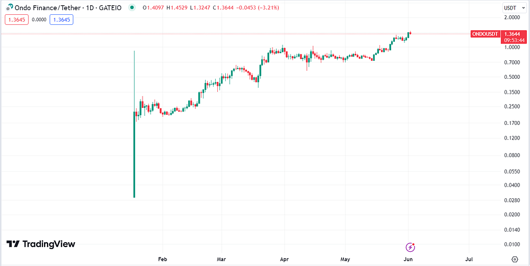Click the Feb label on time axis
The image size is (530, 266).
pyautogui.click(x=163, y=259)
